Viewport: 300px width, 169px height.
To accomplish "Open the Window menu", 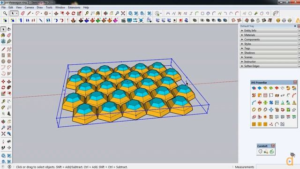I will pyautogui.click(x=60, y=8).
